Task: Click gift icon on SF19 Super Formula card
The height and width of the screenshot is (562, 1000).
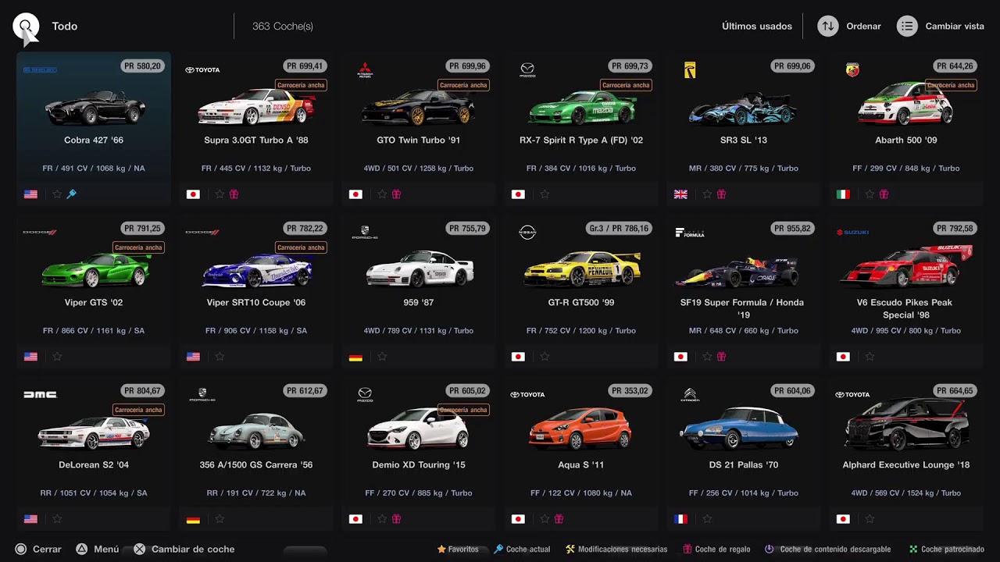Action: [721, 357]
